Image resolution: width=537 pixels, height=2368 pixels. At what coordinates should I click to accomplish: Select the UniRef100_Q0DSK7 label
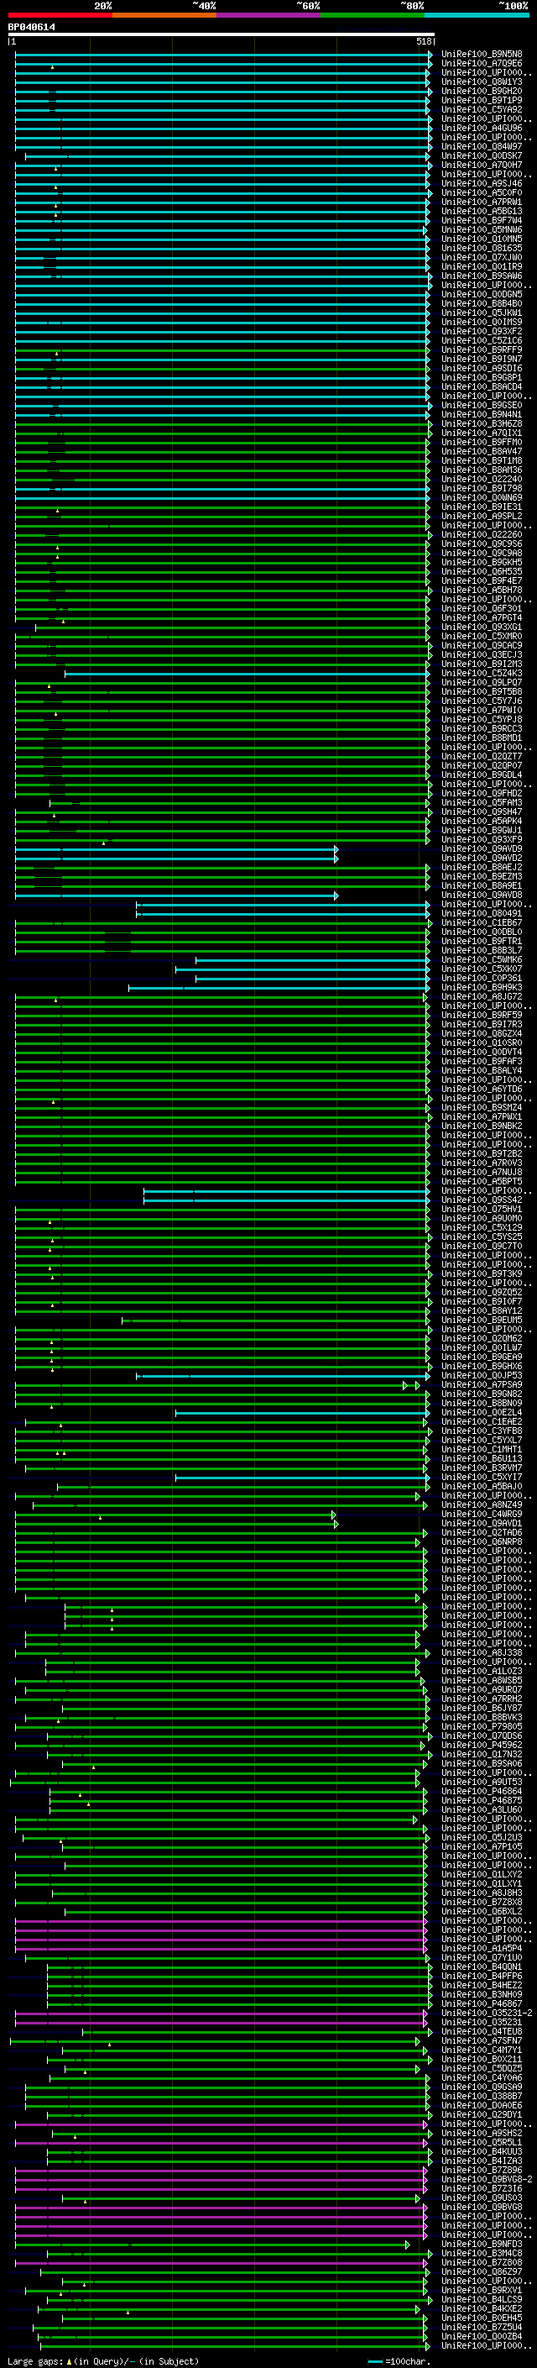click(481, 155)
